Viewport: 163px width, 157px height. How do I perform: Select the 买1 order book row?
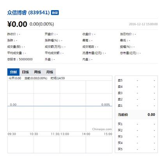click(x=136, y=124)
